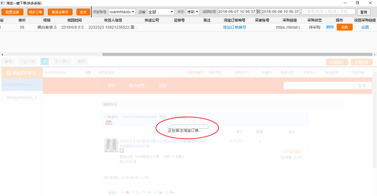
Task: Click the <上一页 pagination button
Action: (x=28, y=61)
